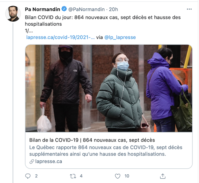199x183 pixels.
Task: Like the tweet with heart icon
Action: click(117, 176)
